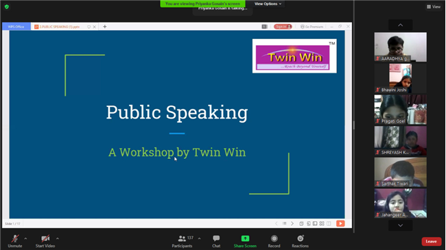Click the green encryption shield icon
Screen dimensions: 446x250
click(7, 7)
